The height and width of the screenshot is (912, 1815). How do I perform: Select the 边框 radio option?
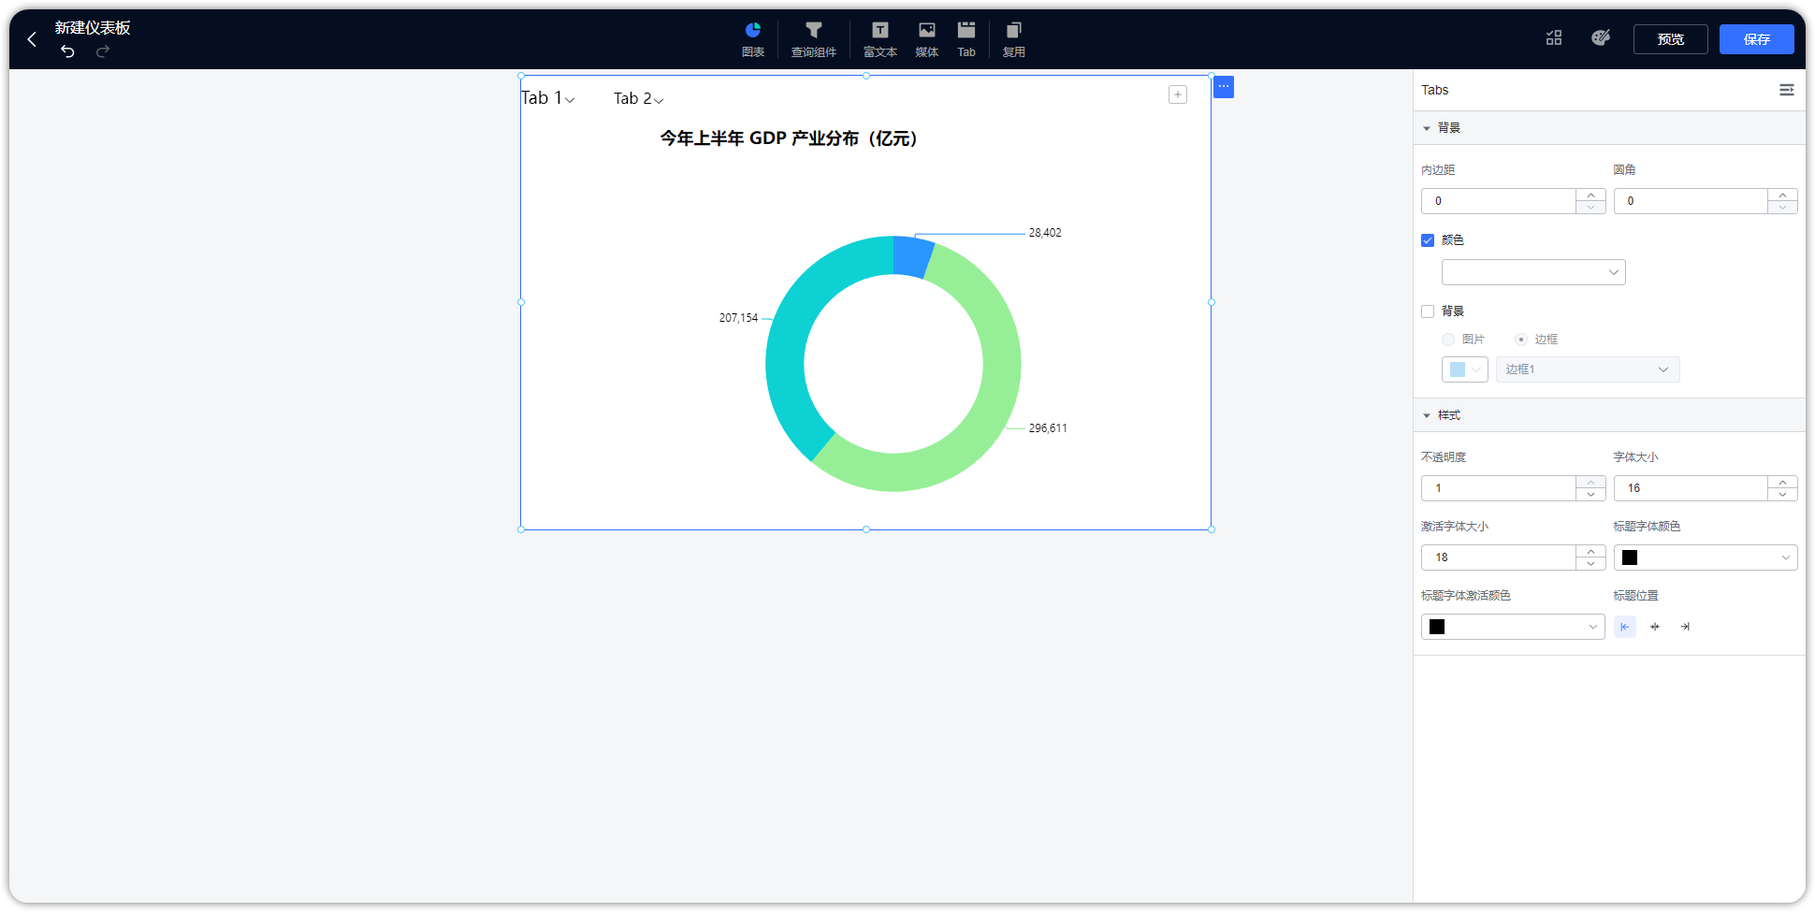1521,340
